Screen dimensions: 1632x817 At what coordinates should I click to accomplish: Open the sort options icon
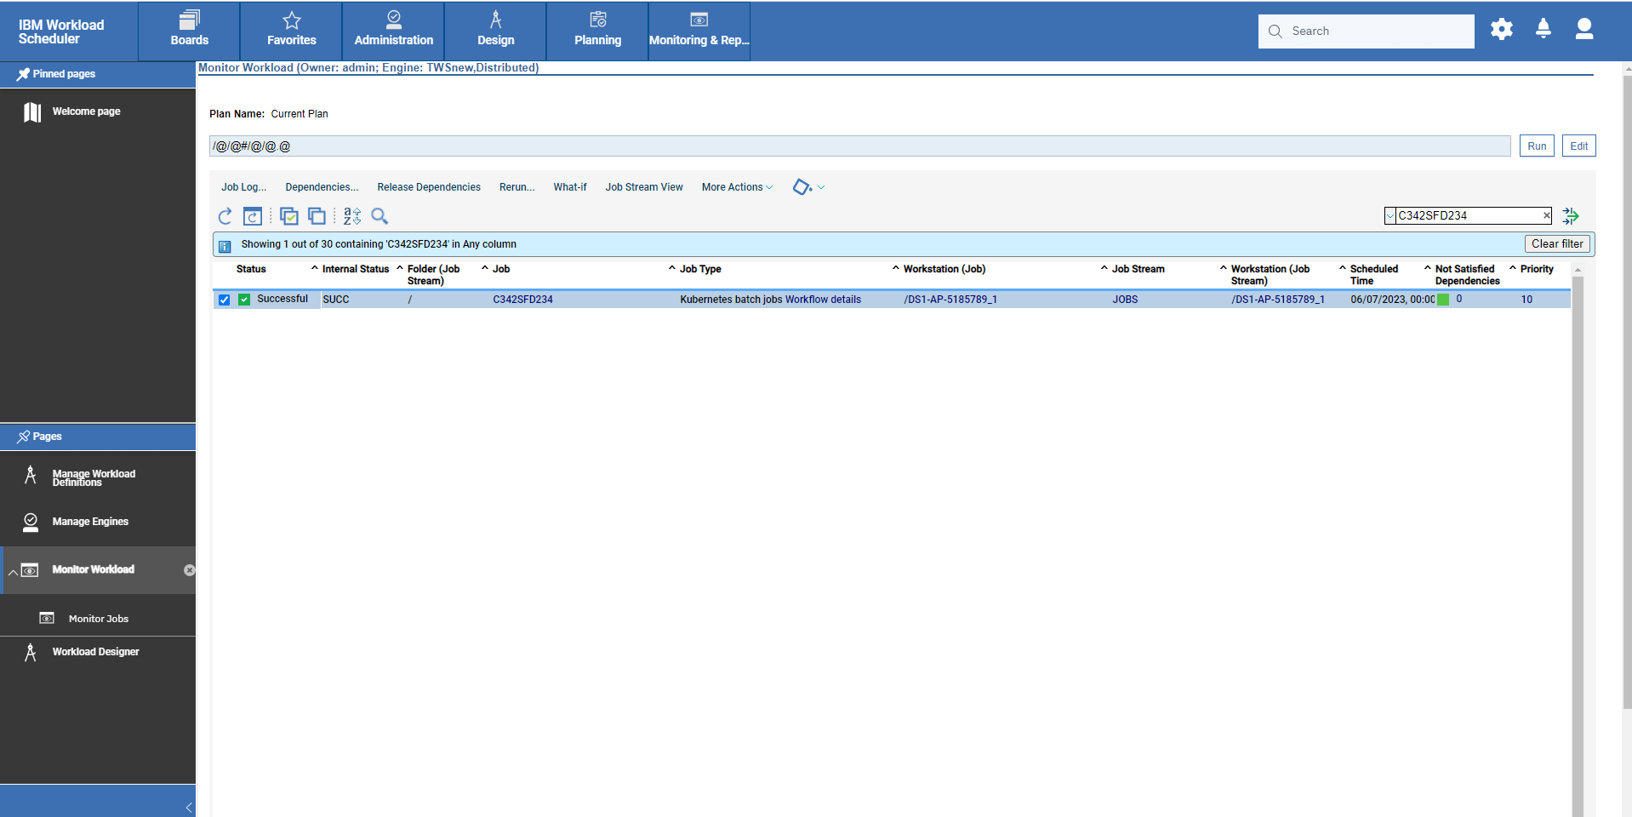point(352,217)
